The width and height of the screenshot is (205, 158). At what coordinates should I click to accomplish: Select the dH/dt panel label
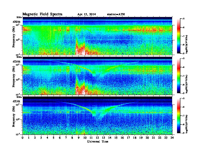[17, 22]
